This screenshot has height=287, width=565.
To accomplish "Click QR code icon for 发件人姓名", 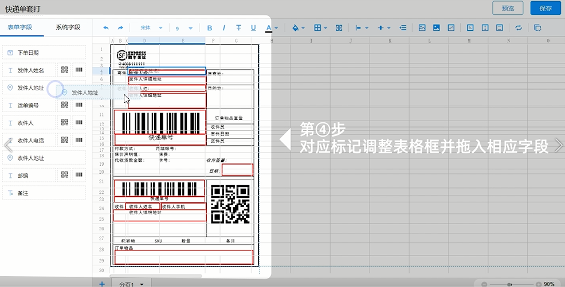I will [x=64, y=70].
